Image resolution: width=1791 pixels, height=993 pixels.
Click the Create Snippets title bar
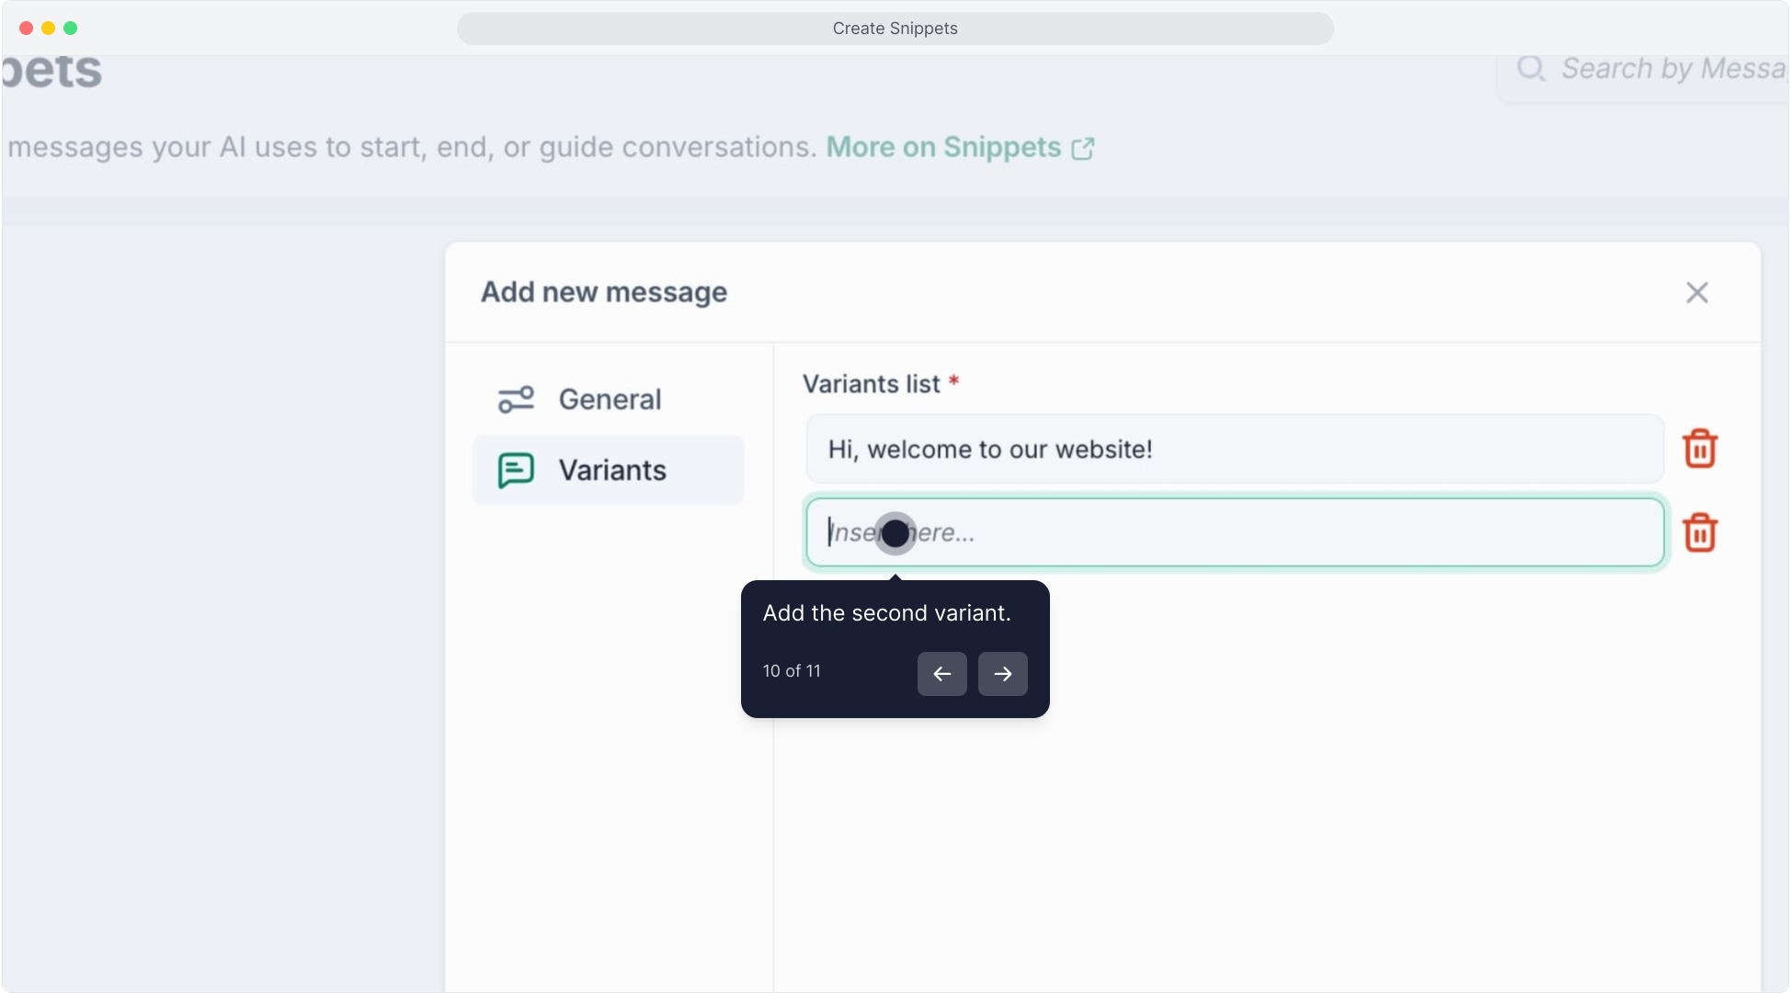point(895,29)
